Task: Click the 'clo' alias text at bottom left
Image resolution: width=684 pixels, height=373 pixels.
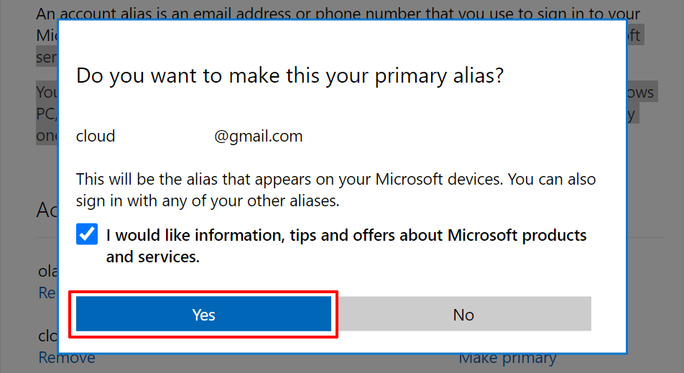Action: [47, 336]
